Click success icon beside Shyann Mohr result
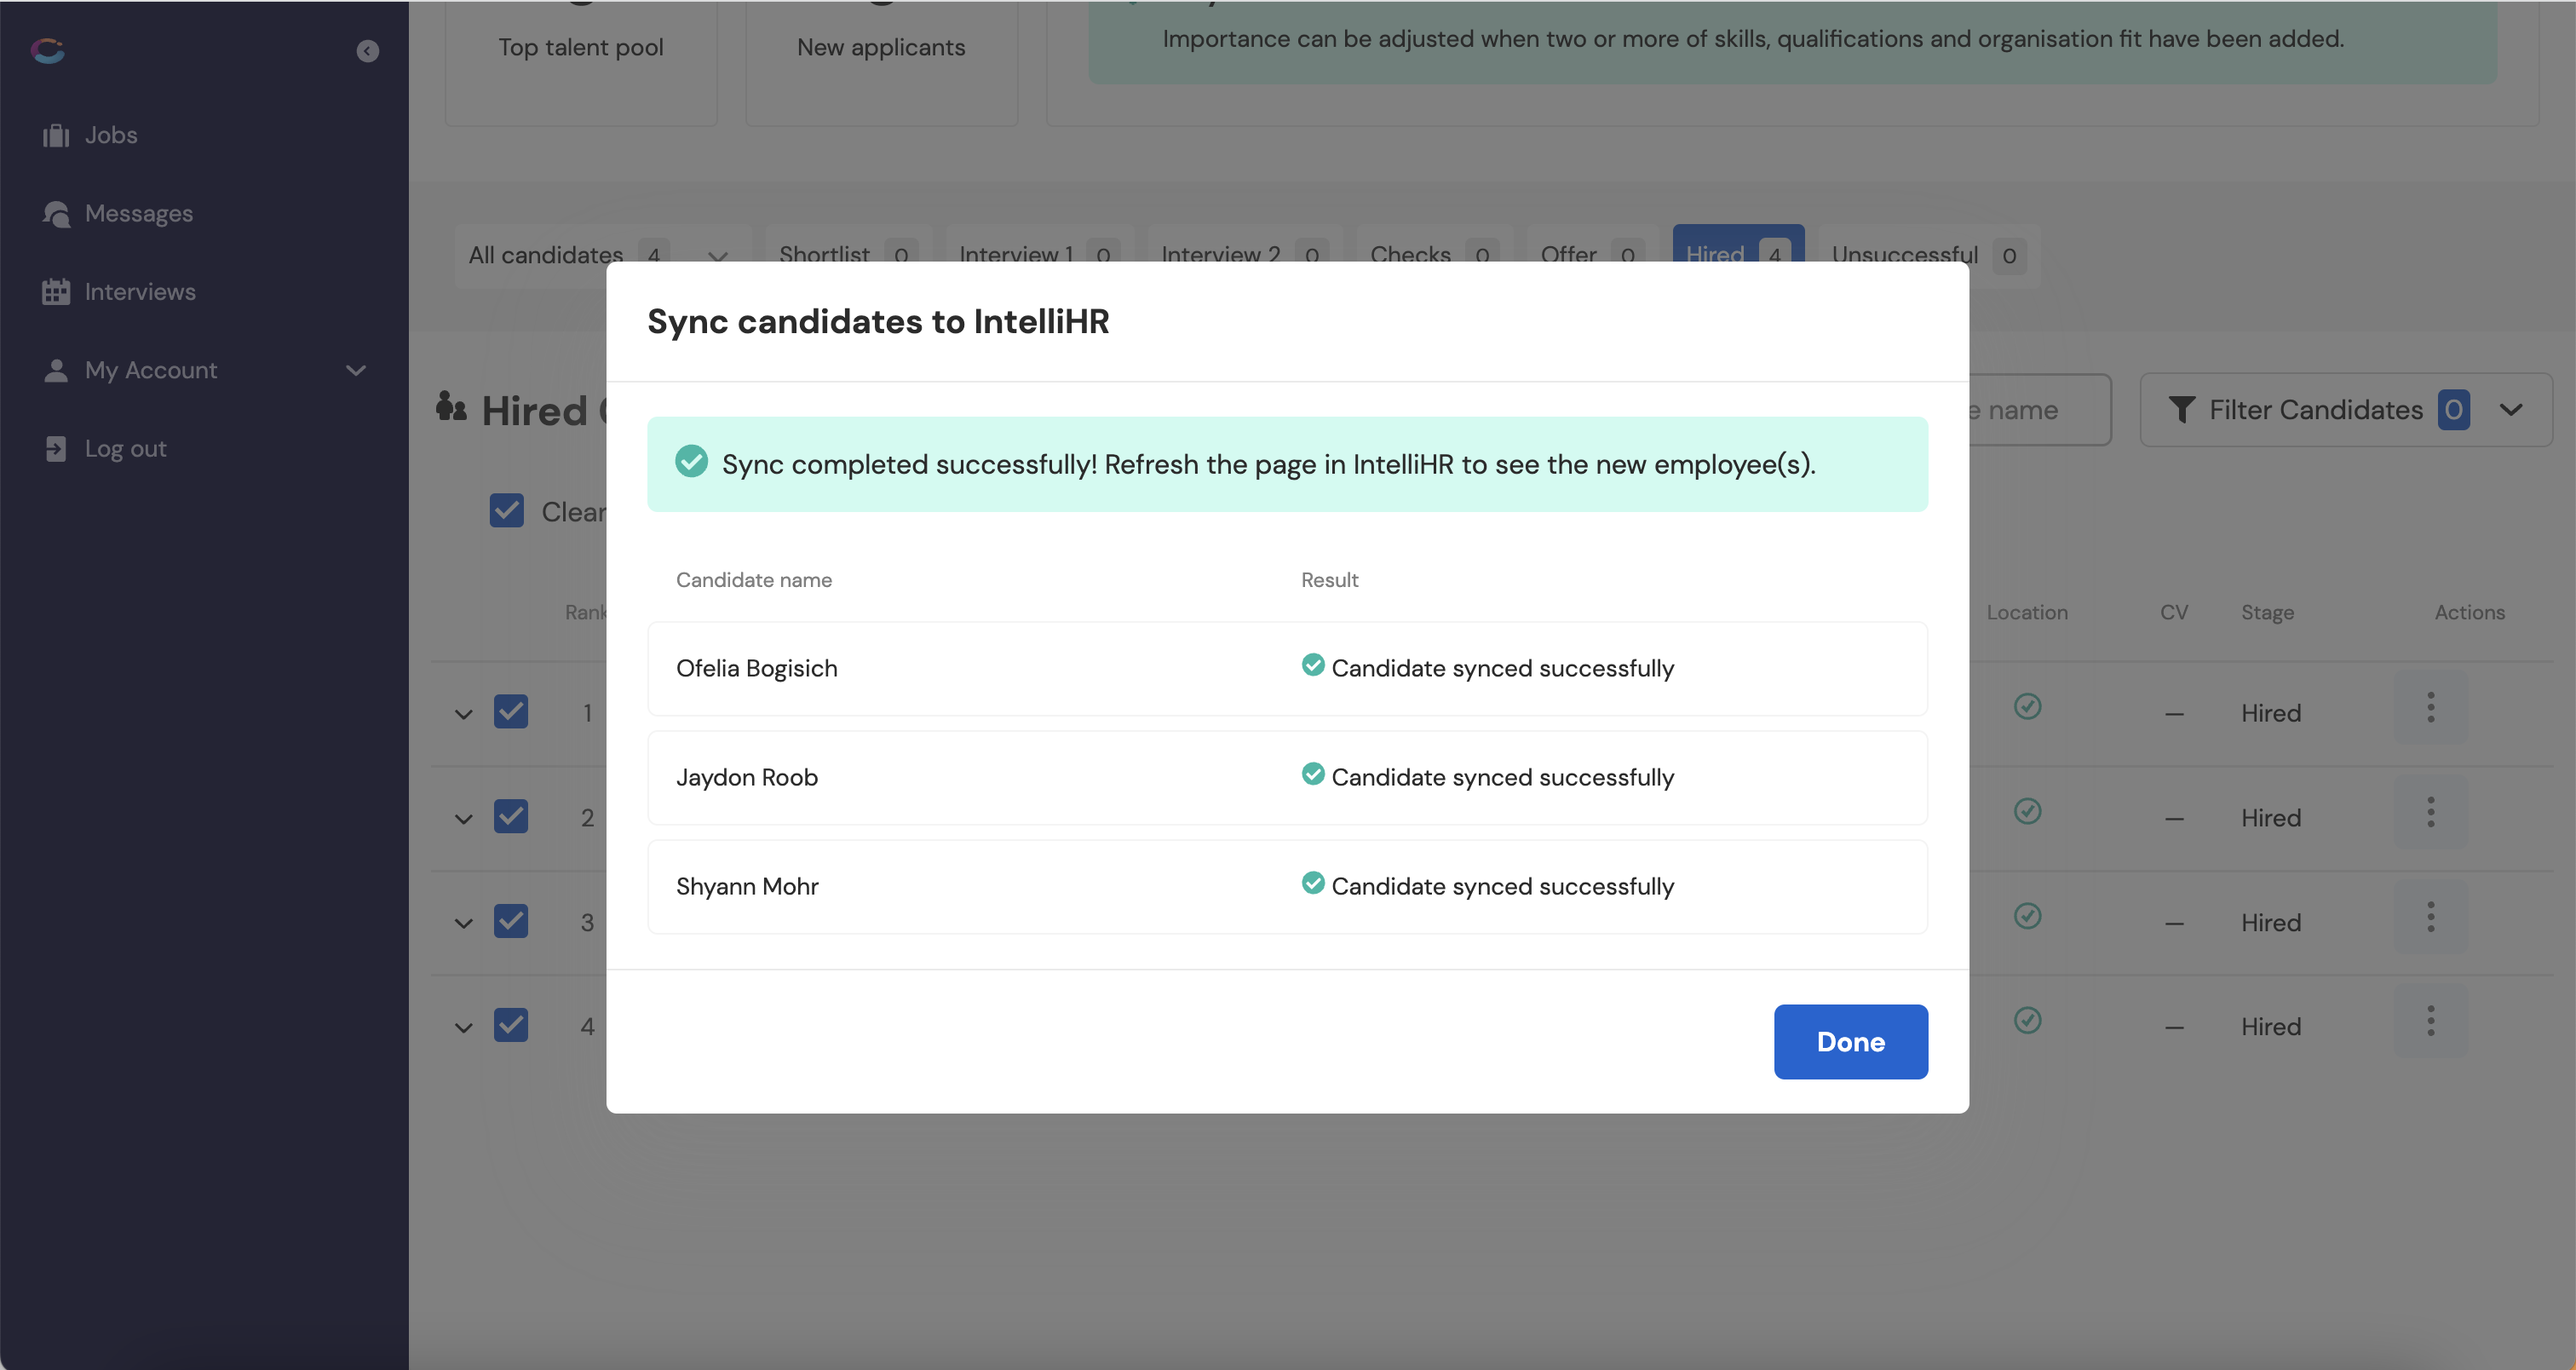This screenshot has width=2576, height=1370. point(1313,883)
